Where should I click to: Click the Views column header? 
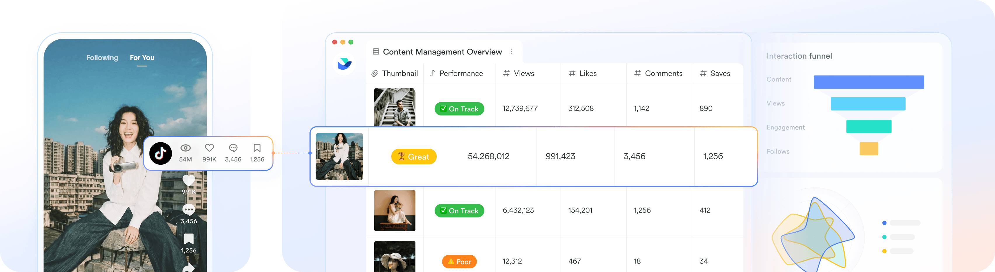coord(528,73)
